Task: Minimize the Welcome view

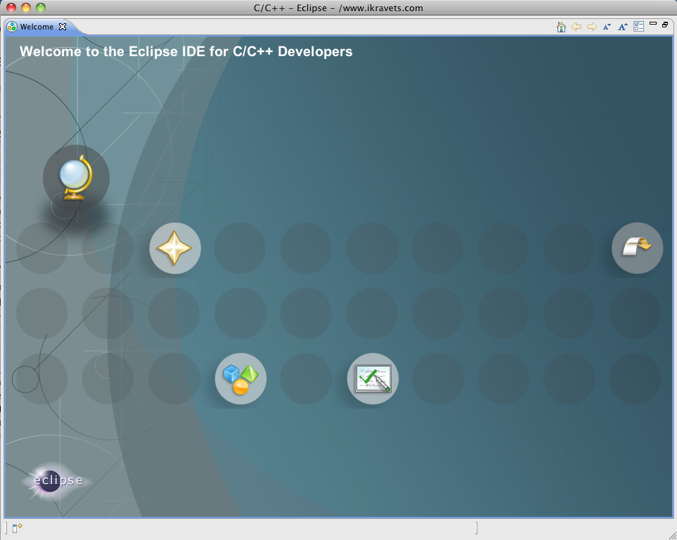Action: click(x=653, y=24)
